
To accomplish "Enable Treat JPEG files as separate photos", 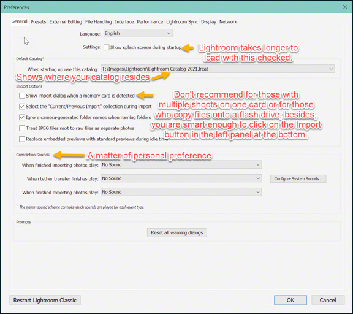I will [x=22, y=128].
